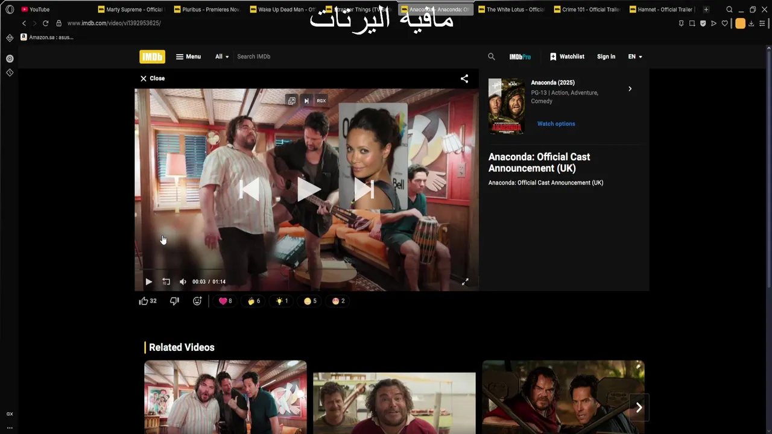Switch to the Marty Supreme tab
772x434 pixels.
pos(131,9)
